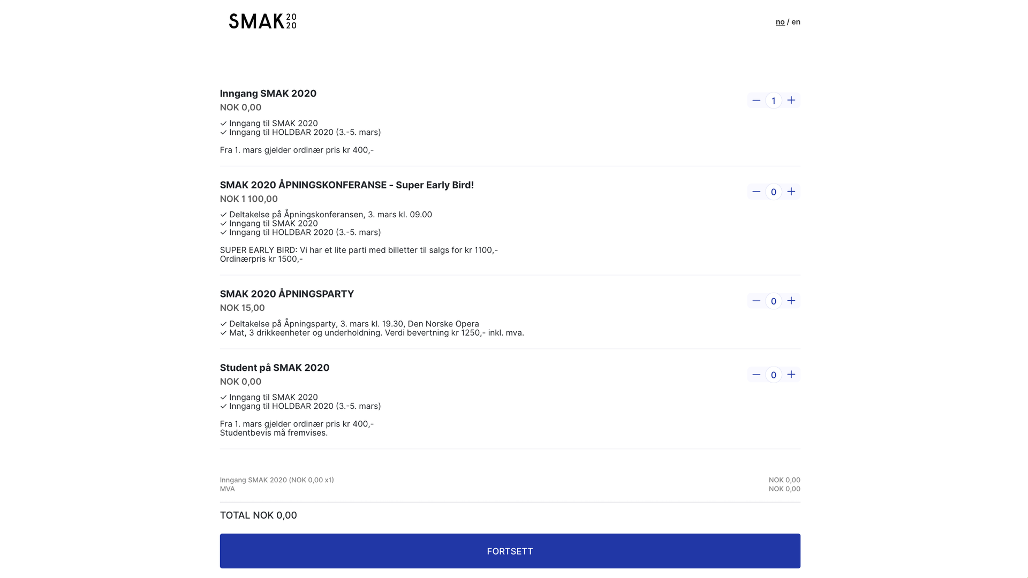The width and height of the screenshot is (1028, 578).
Task: Click the SMAK 2020 logo
Action: [262, 21]
